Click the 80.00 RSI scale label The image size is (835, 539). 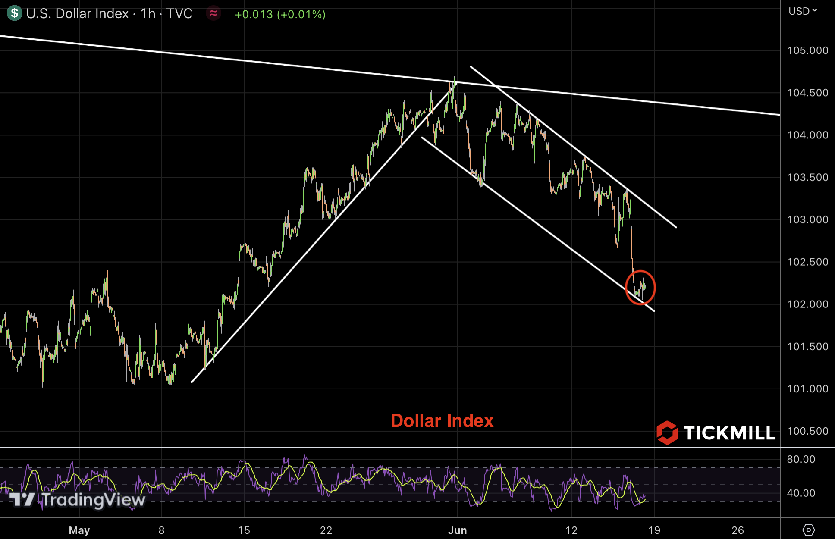click(801, 459)
